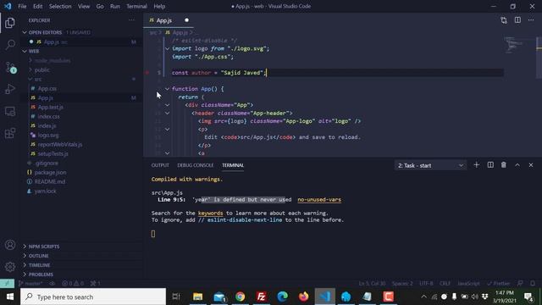Open the Selection menu

60,6
